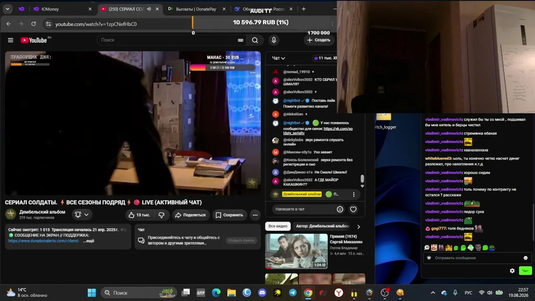The height and width of the screenshot is (301, 535).
Task: Send message with Twitch Чат button
Action: coord(525,271)
